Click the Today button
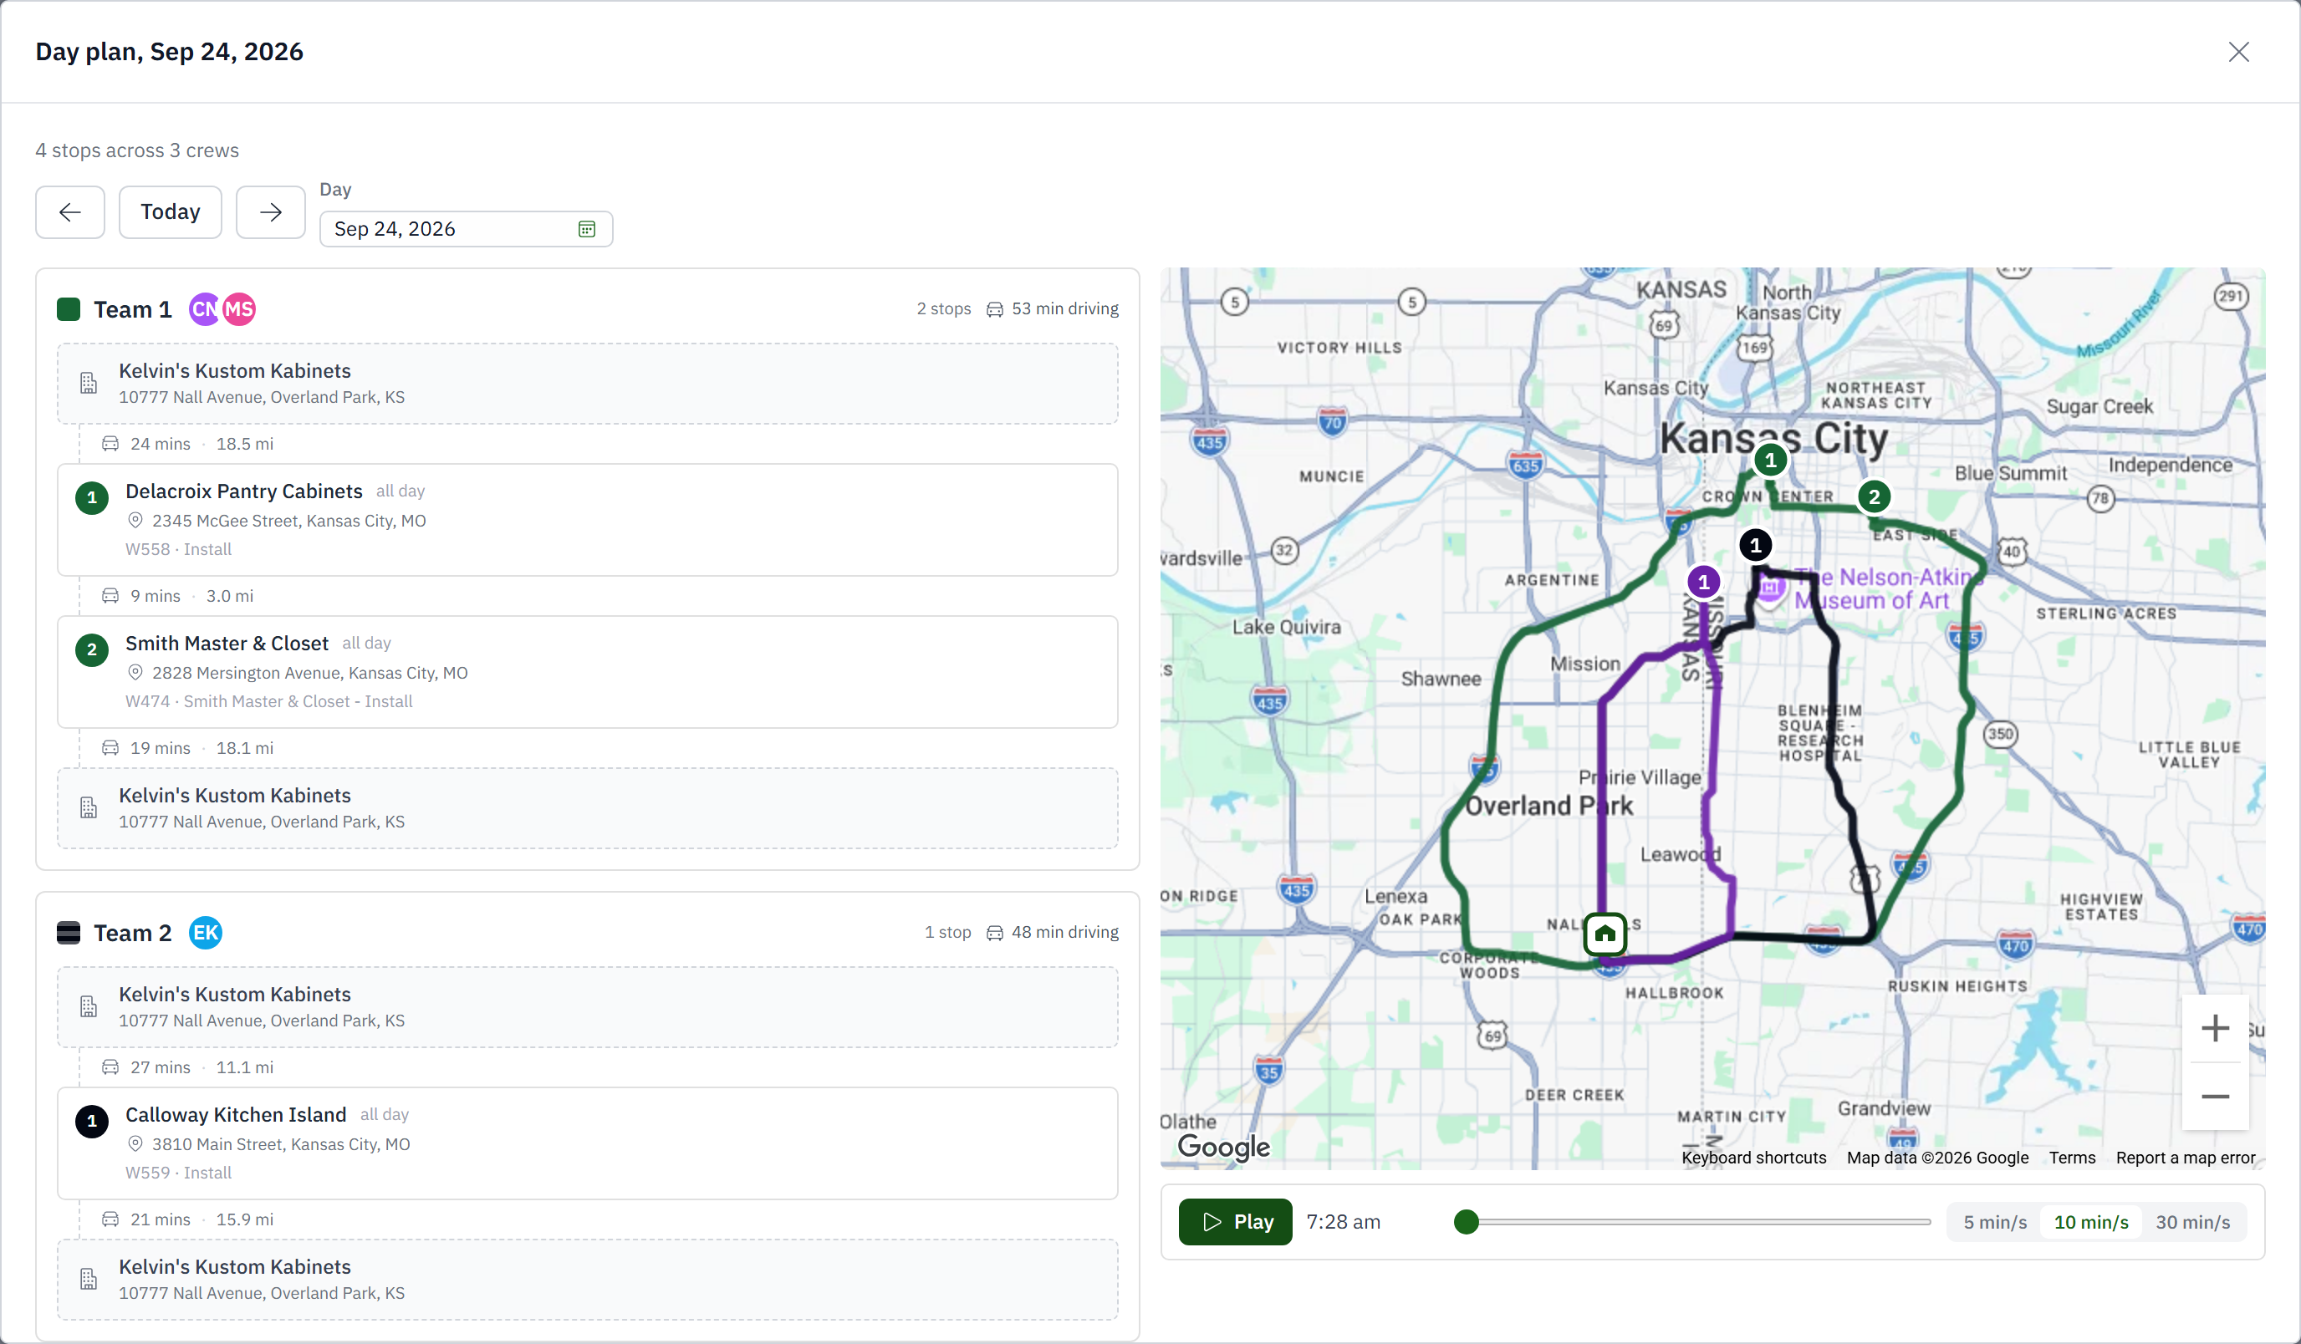 pos(170,211)
